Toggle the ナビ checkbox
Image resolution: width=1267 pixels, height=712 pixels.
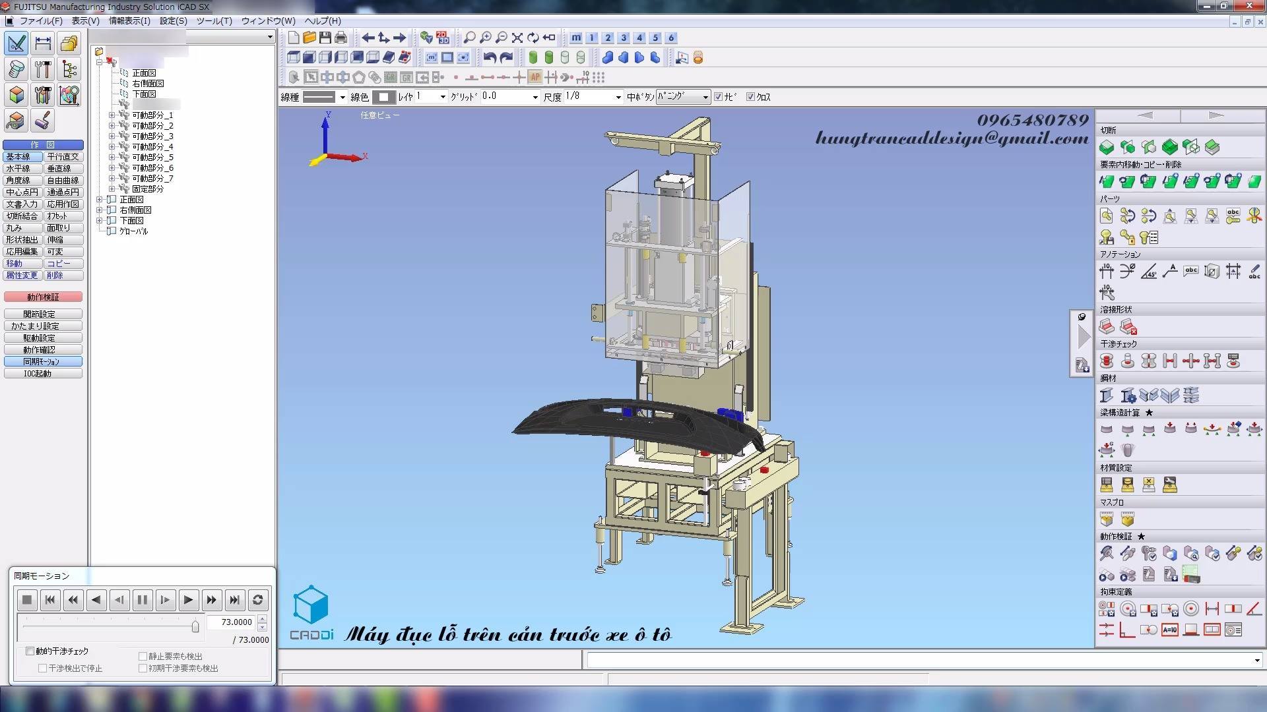coord(719,97)
